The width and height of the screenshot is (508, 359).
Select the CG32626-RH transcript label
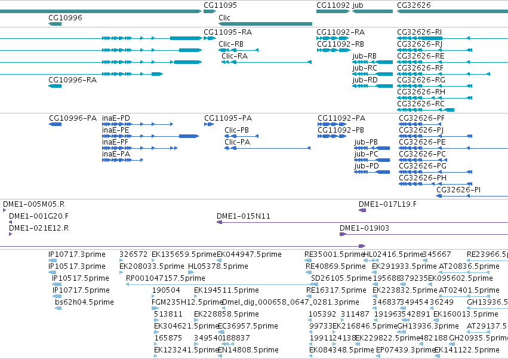421,92
